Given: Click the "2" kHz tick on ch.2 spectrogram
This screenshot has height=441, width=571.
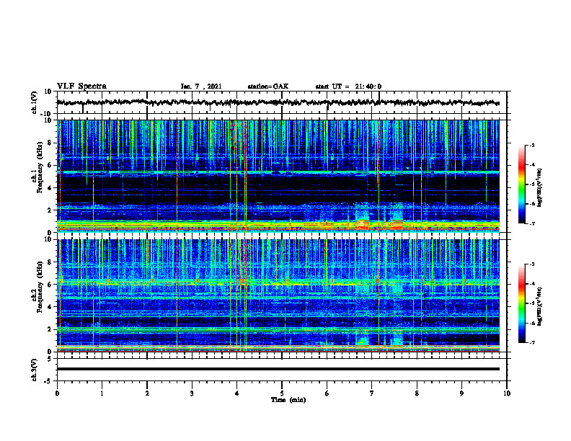Looking at the screenshot, I should pyautogui.click(x=50, y=329).
